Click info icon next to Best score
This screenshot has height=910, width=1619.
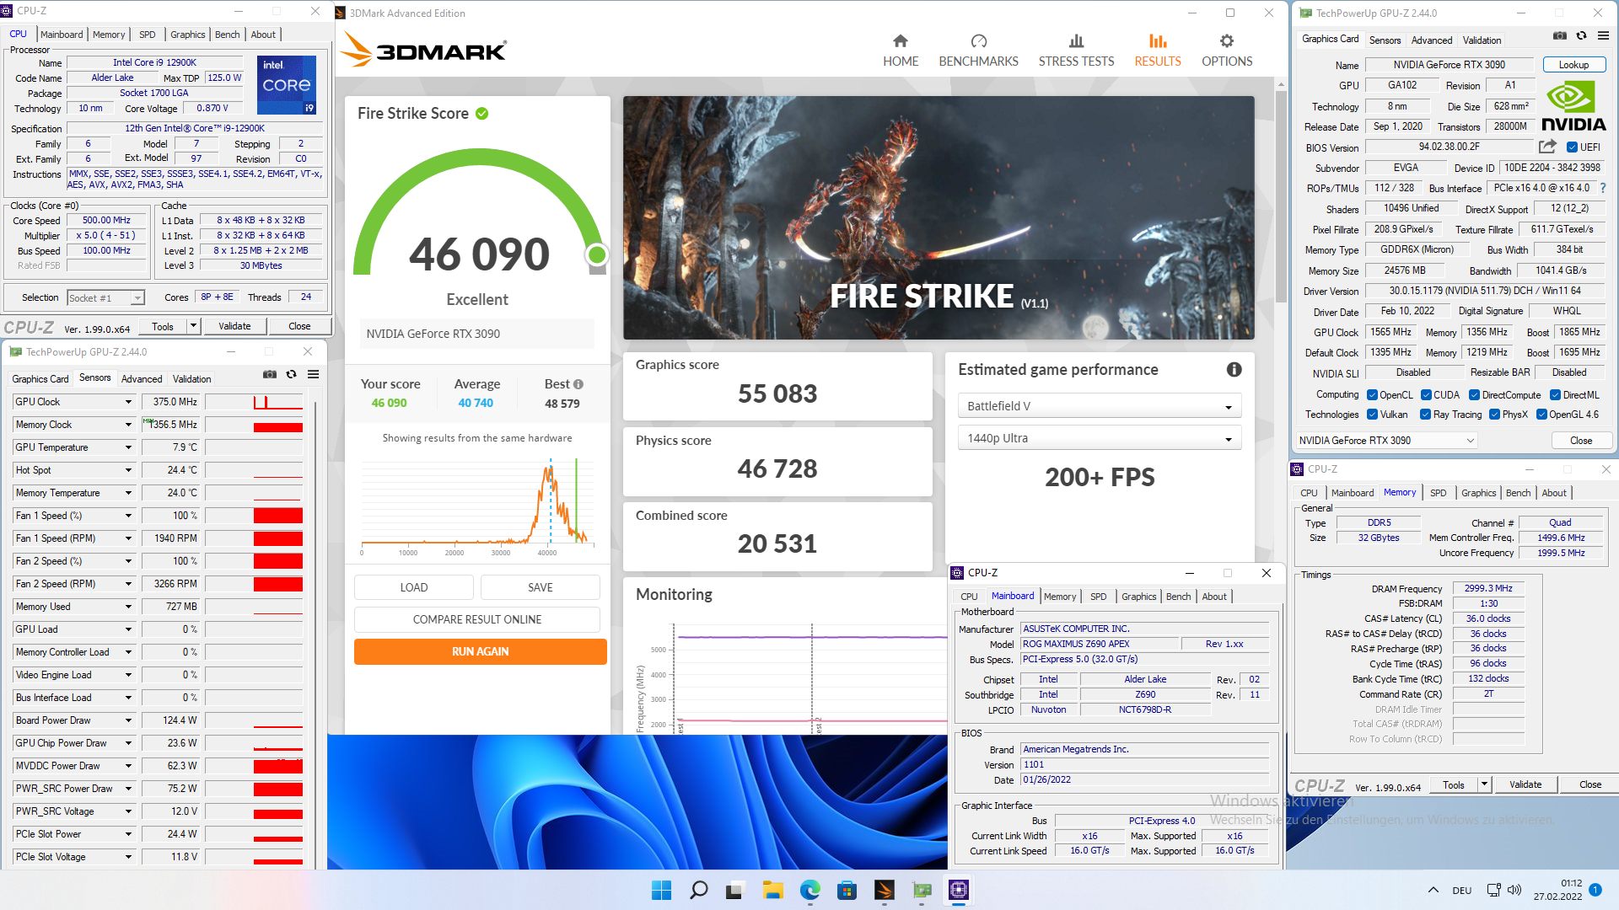578,384
